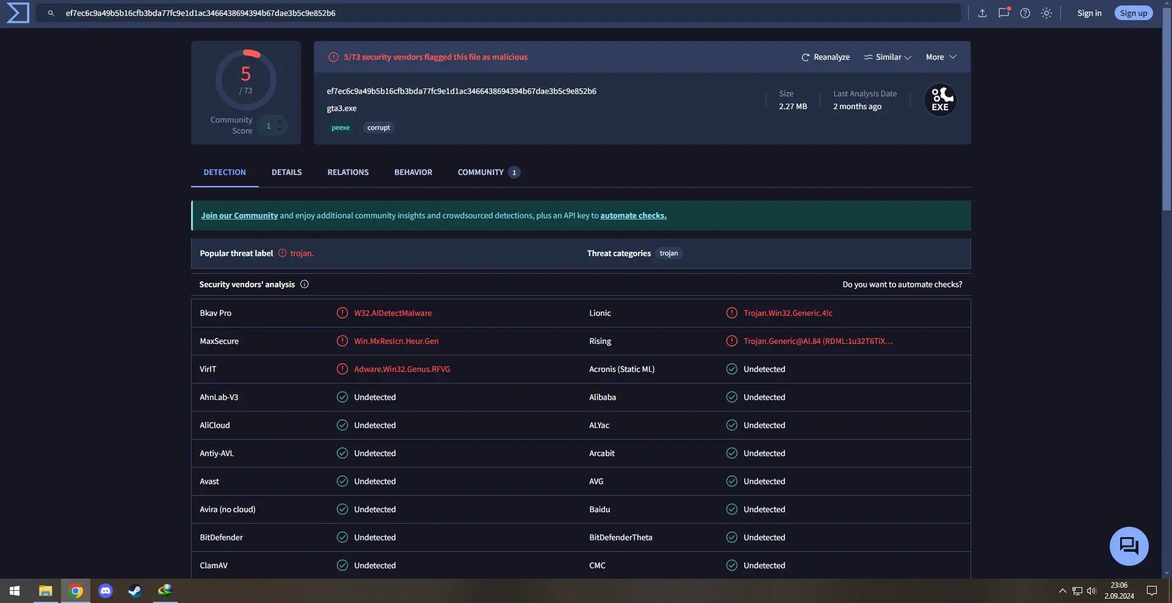Open the help question mark icon

coord(1025,13)
